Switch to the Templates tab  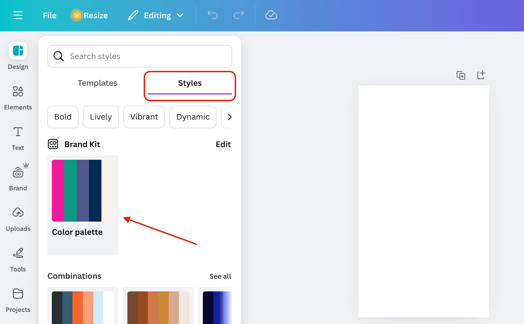(97, 83)
